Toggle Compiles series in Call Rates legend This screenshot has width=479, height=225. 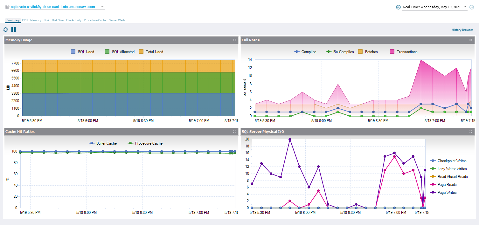[x=305, y=52]
